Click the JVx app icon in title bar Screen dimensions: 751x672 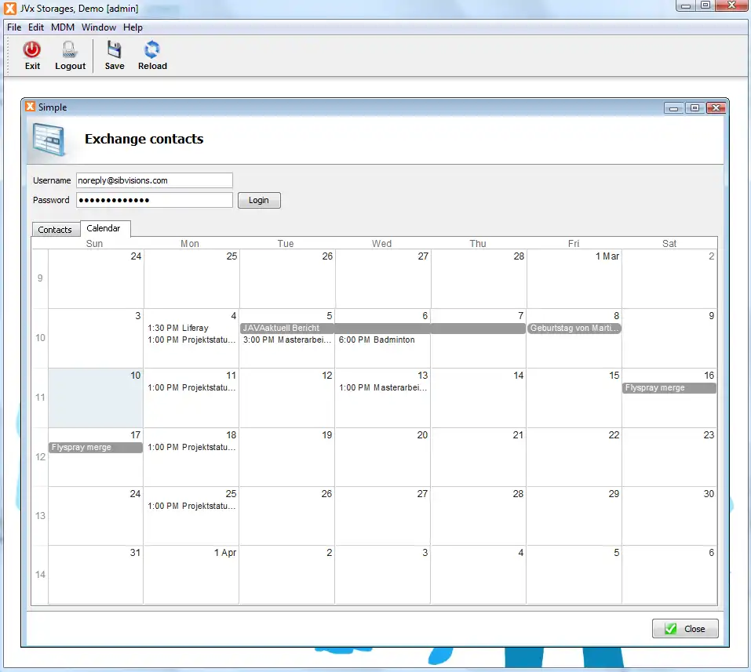point(10,8)
